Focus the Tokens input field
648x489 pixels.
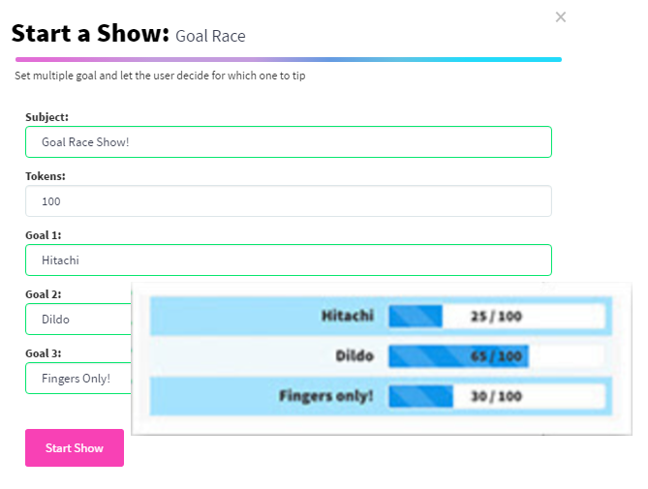(288, 201)
